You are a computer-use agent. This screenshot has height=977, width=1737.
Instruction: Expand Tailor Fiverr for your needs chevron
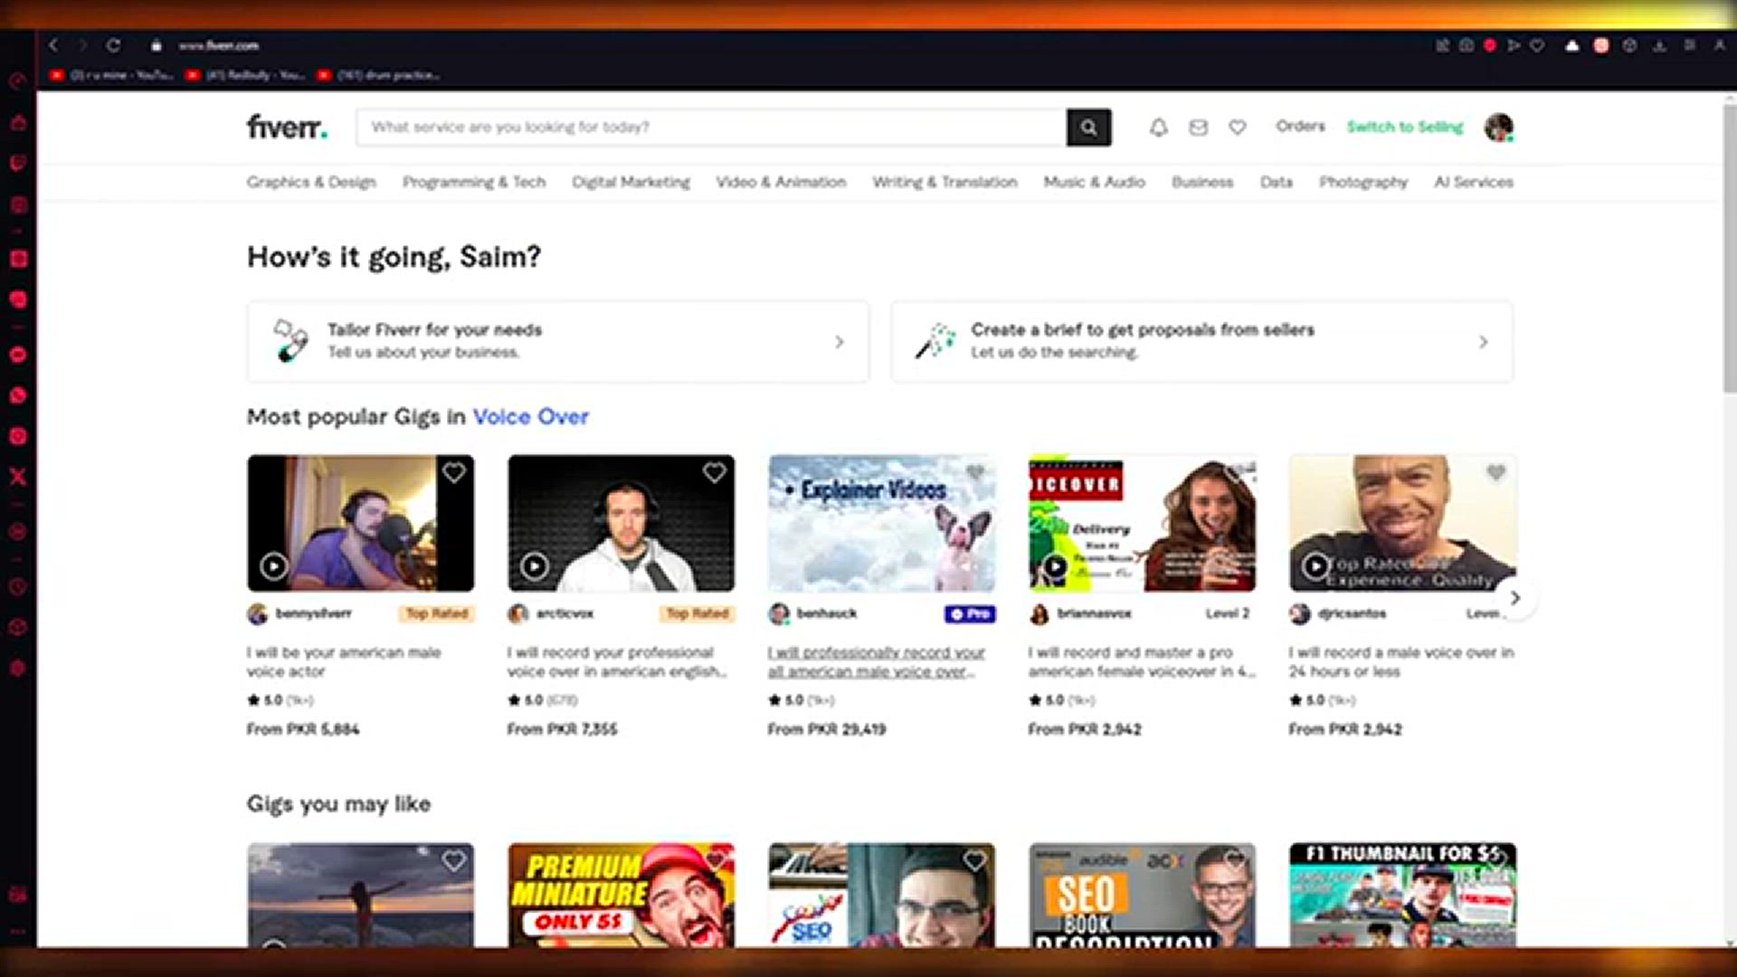[x=840, y=342]
